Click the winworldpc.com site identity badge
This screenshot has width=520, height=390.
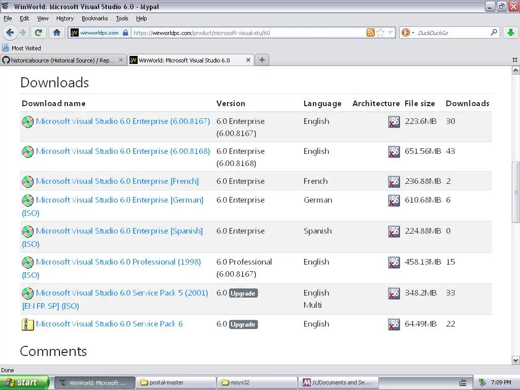(x=100, y=33)
